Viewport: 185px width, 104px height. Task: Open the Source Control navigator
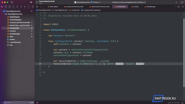coord(6,7)
